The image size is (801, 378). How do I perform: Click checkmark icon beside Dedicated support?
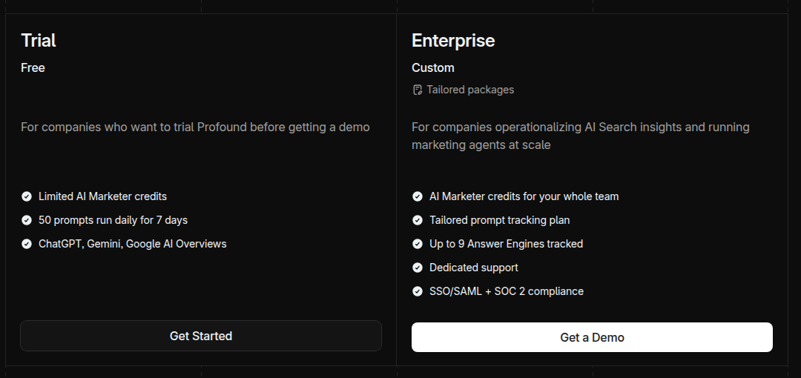pyautogui.click(x=418, y=268)
